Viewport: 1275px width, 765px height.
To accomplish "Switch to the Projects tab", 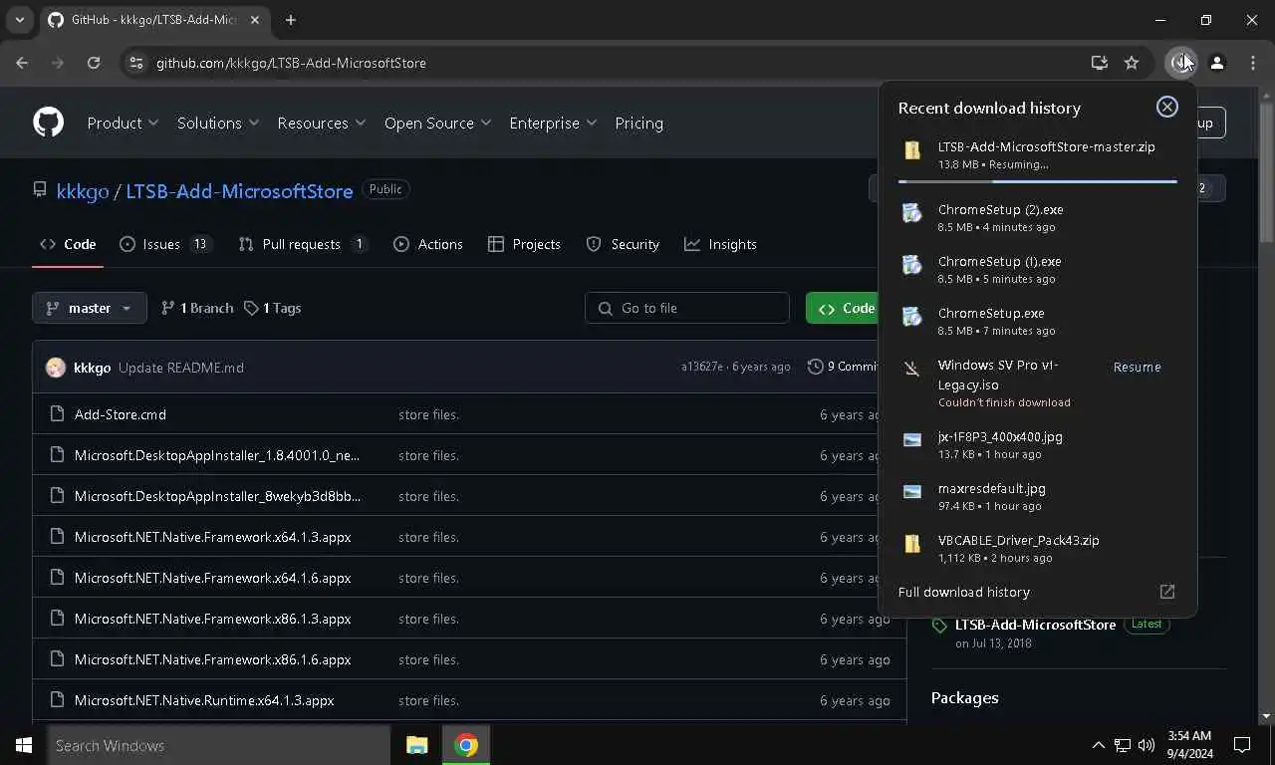I will point(524,244).
